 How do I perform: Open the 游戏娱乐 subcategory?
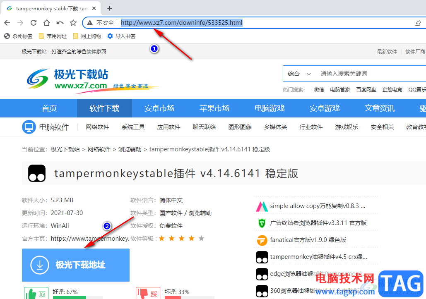click(x=347, y=127)
